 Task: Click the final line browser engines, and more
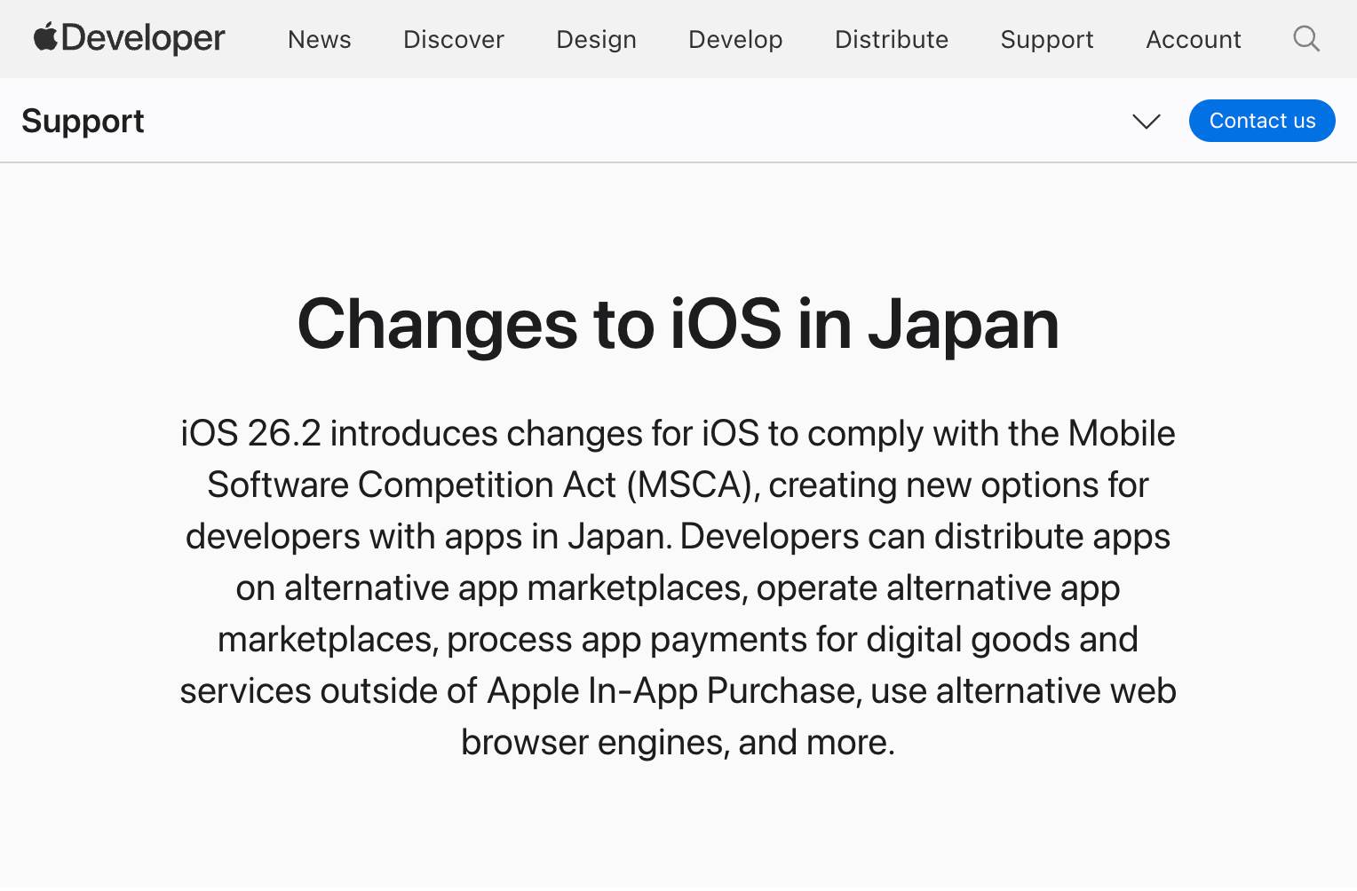click(x=678, y=743)
